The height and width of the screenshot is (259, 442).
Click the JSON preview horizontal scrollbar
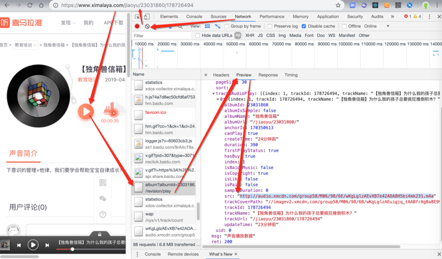tap(301, 247)
